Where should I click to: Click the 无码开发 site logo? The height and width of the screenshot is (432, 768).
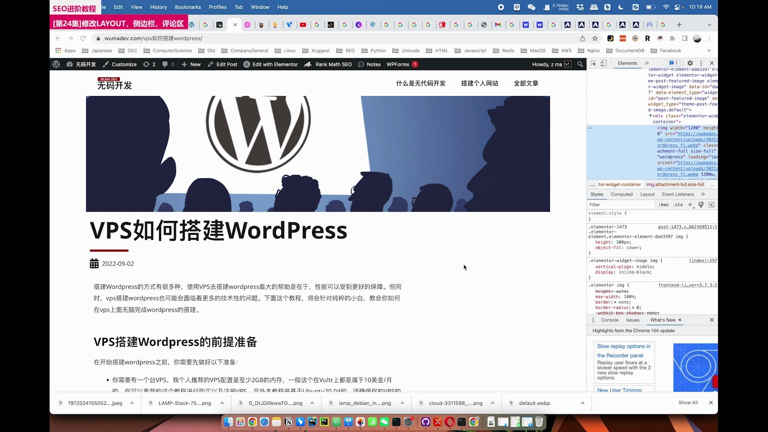[x=114, y=84]
